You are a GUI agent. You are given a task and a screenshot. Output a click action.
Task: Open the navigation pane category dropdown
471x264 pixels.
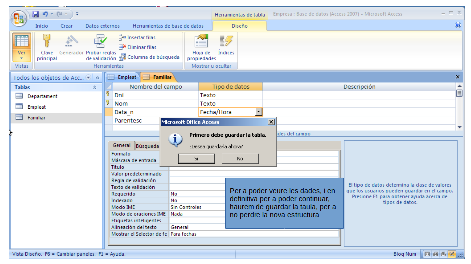[88, 77]
